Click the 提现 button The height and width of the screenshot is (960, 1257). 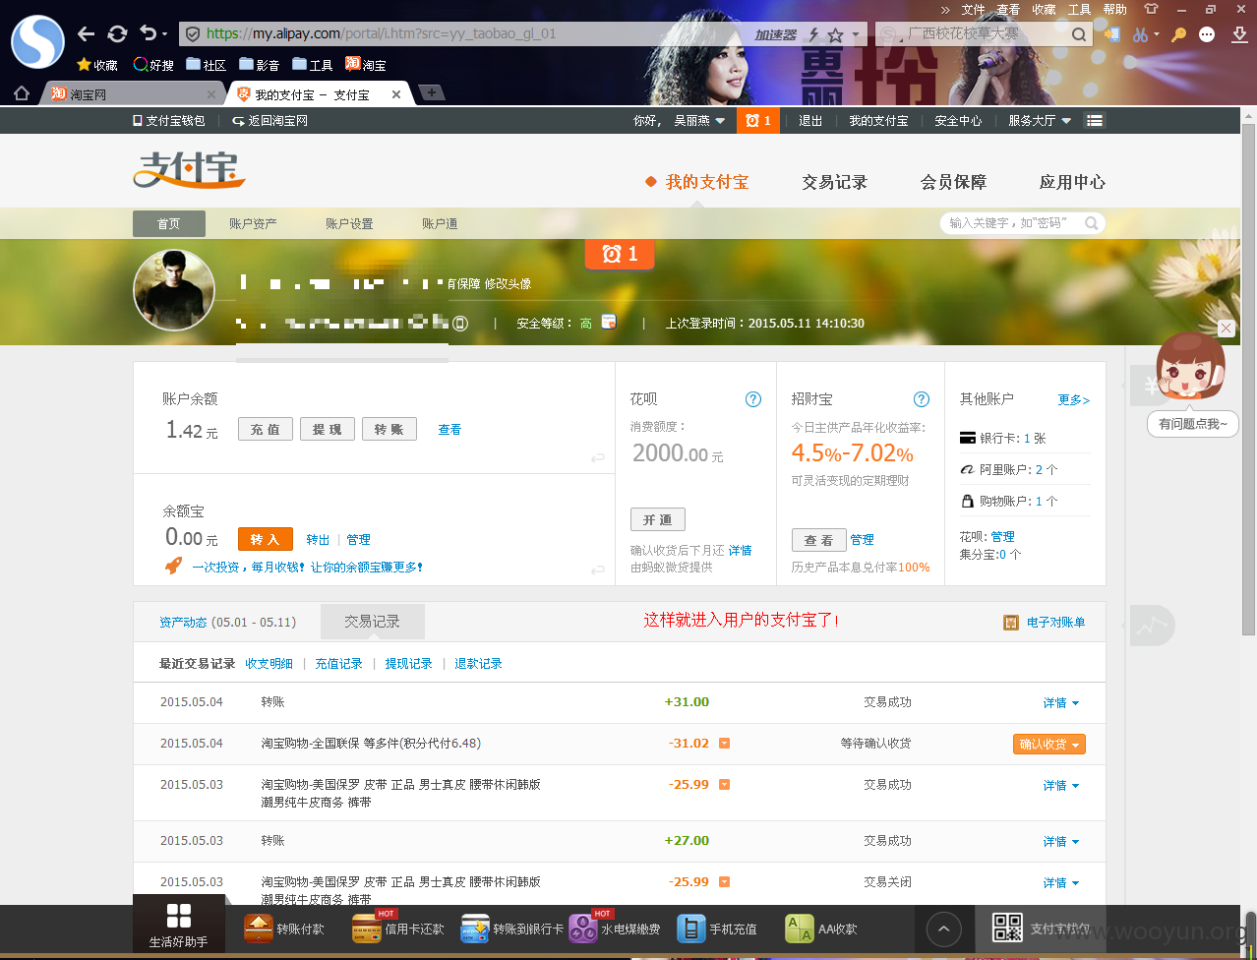[328, 429]
